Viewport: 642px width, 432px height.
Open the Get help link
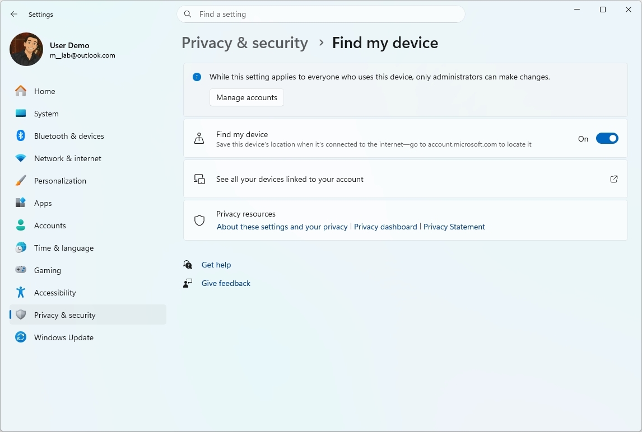(216, 264)
